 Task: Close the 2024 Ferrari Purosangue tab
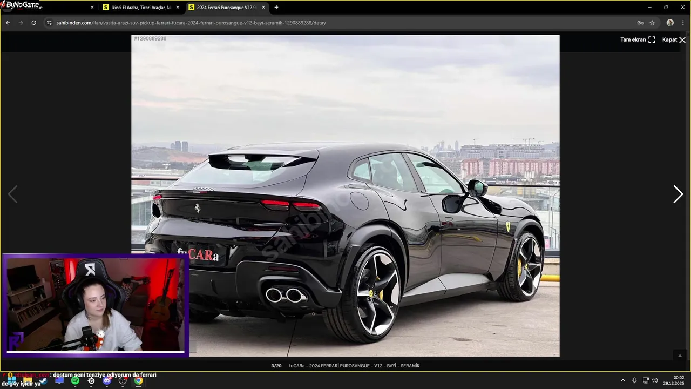pyautogui.click(x=263, y=8)
